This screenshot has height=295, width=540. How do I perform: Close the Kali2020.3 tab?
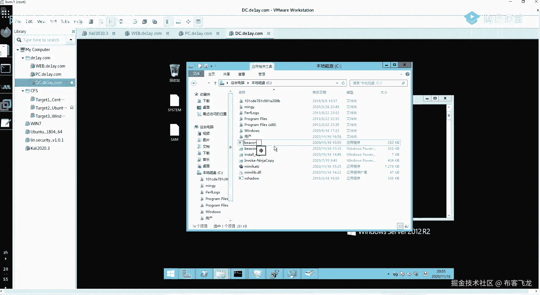[x=114, y=33]
